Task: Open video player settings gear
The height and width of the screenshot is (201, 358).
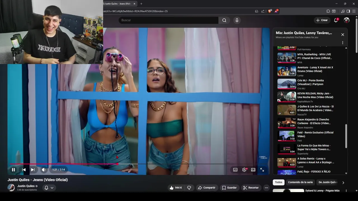Action: [244, 170]
